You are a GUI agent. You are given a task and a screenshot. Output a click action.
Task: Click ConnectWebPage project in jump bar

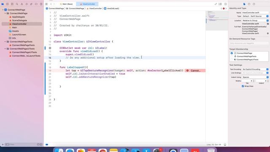click(55, 8)
